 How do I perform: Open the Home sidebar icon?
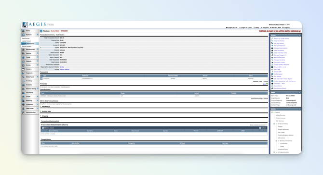(23, 31)
